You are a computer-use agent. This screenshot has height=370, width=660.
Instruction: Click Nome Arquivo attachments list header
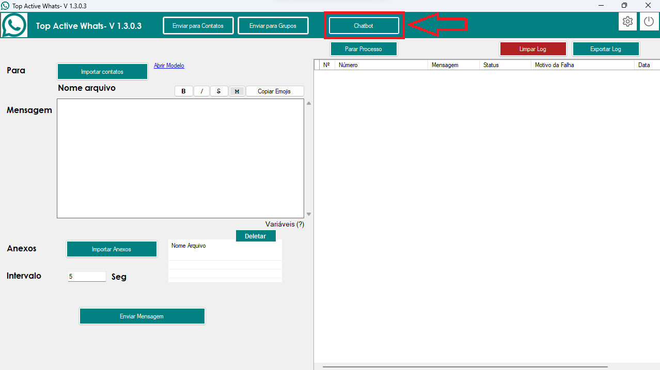[x=225, y=246]
